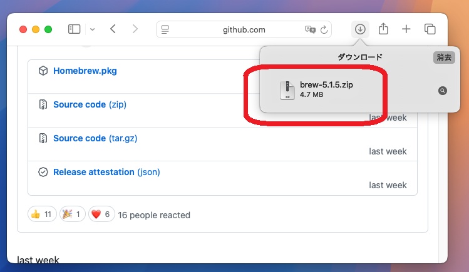Click the '16 people reacted' text

coord(154,215)
